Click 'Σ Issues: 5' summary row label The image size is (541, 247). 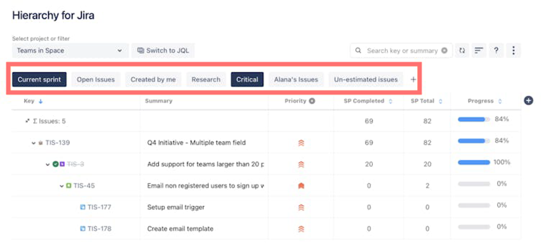(x=49, y=121)
